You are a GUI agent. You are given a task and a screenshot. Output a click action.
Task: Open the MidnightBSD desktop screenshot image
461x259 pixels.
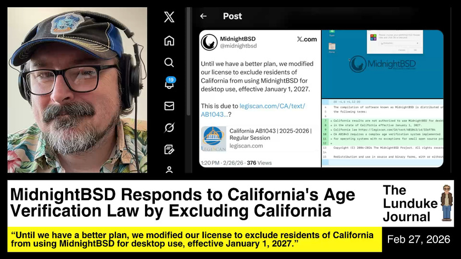tap(382, 64)
